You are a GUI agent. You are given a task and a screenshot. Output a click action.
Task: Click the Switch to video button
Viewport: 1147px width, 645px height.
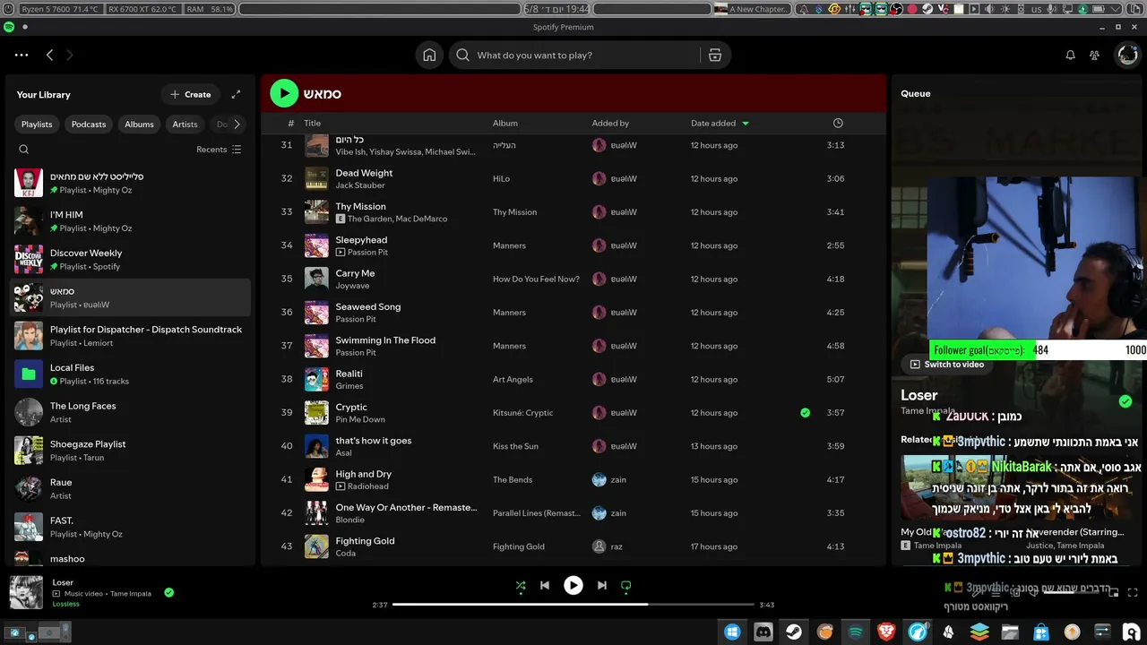[x=947, y=365]
